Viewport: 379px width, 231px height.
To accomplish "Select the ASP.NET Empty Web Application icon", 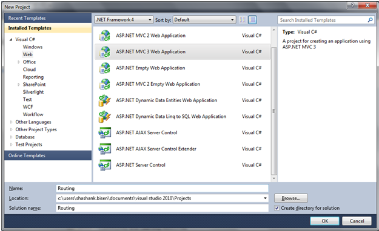I will point(105,68).
